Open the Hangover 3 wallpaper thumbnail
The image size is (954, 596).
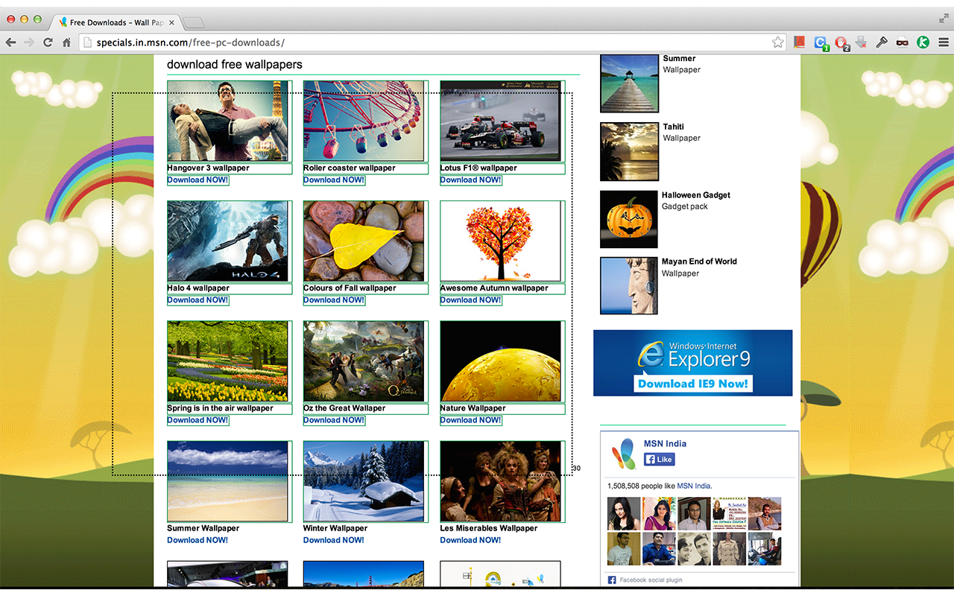pyautogui.click(x=227, y=121)
